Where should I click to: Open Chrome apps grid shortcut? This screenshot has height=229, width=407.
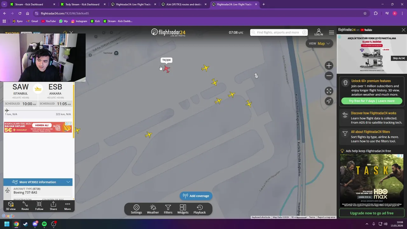(x=4, y=21)
